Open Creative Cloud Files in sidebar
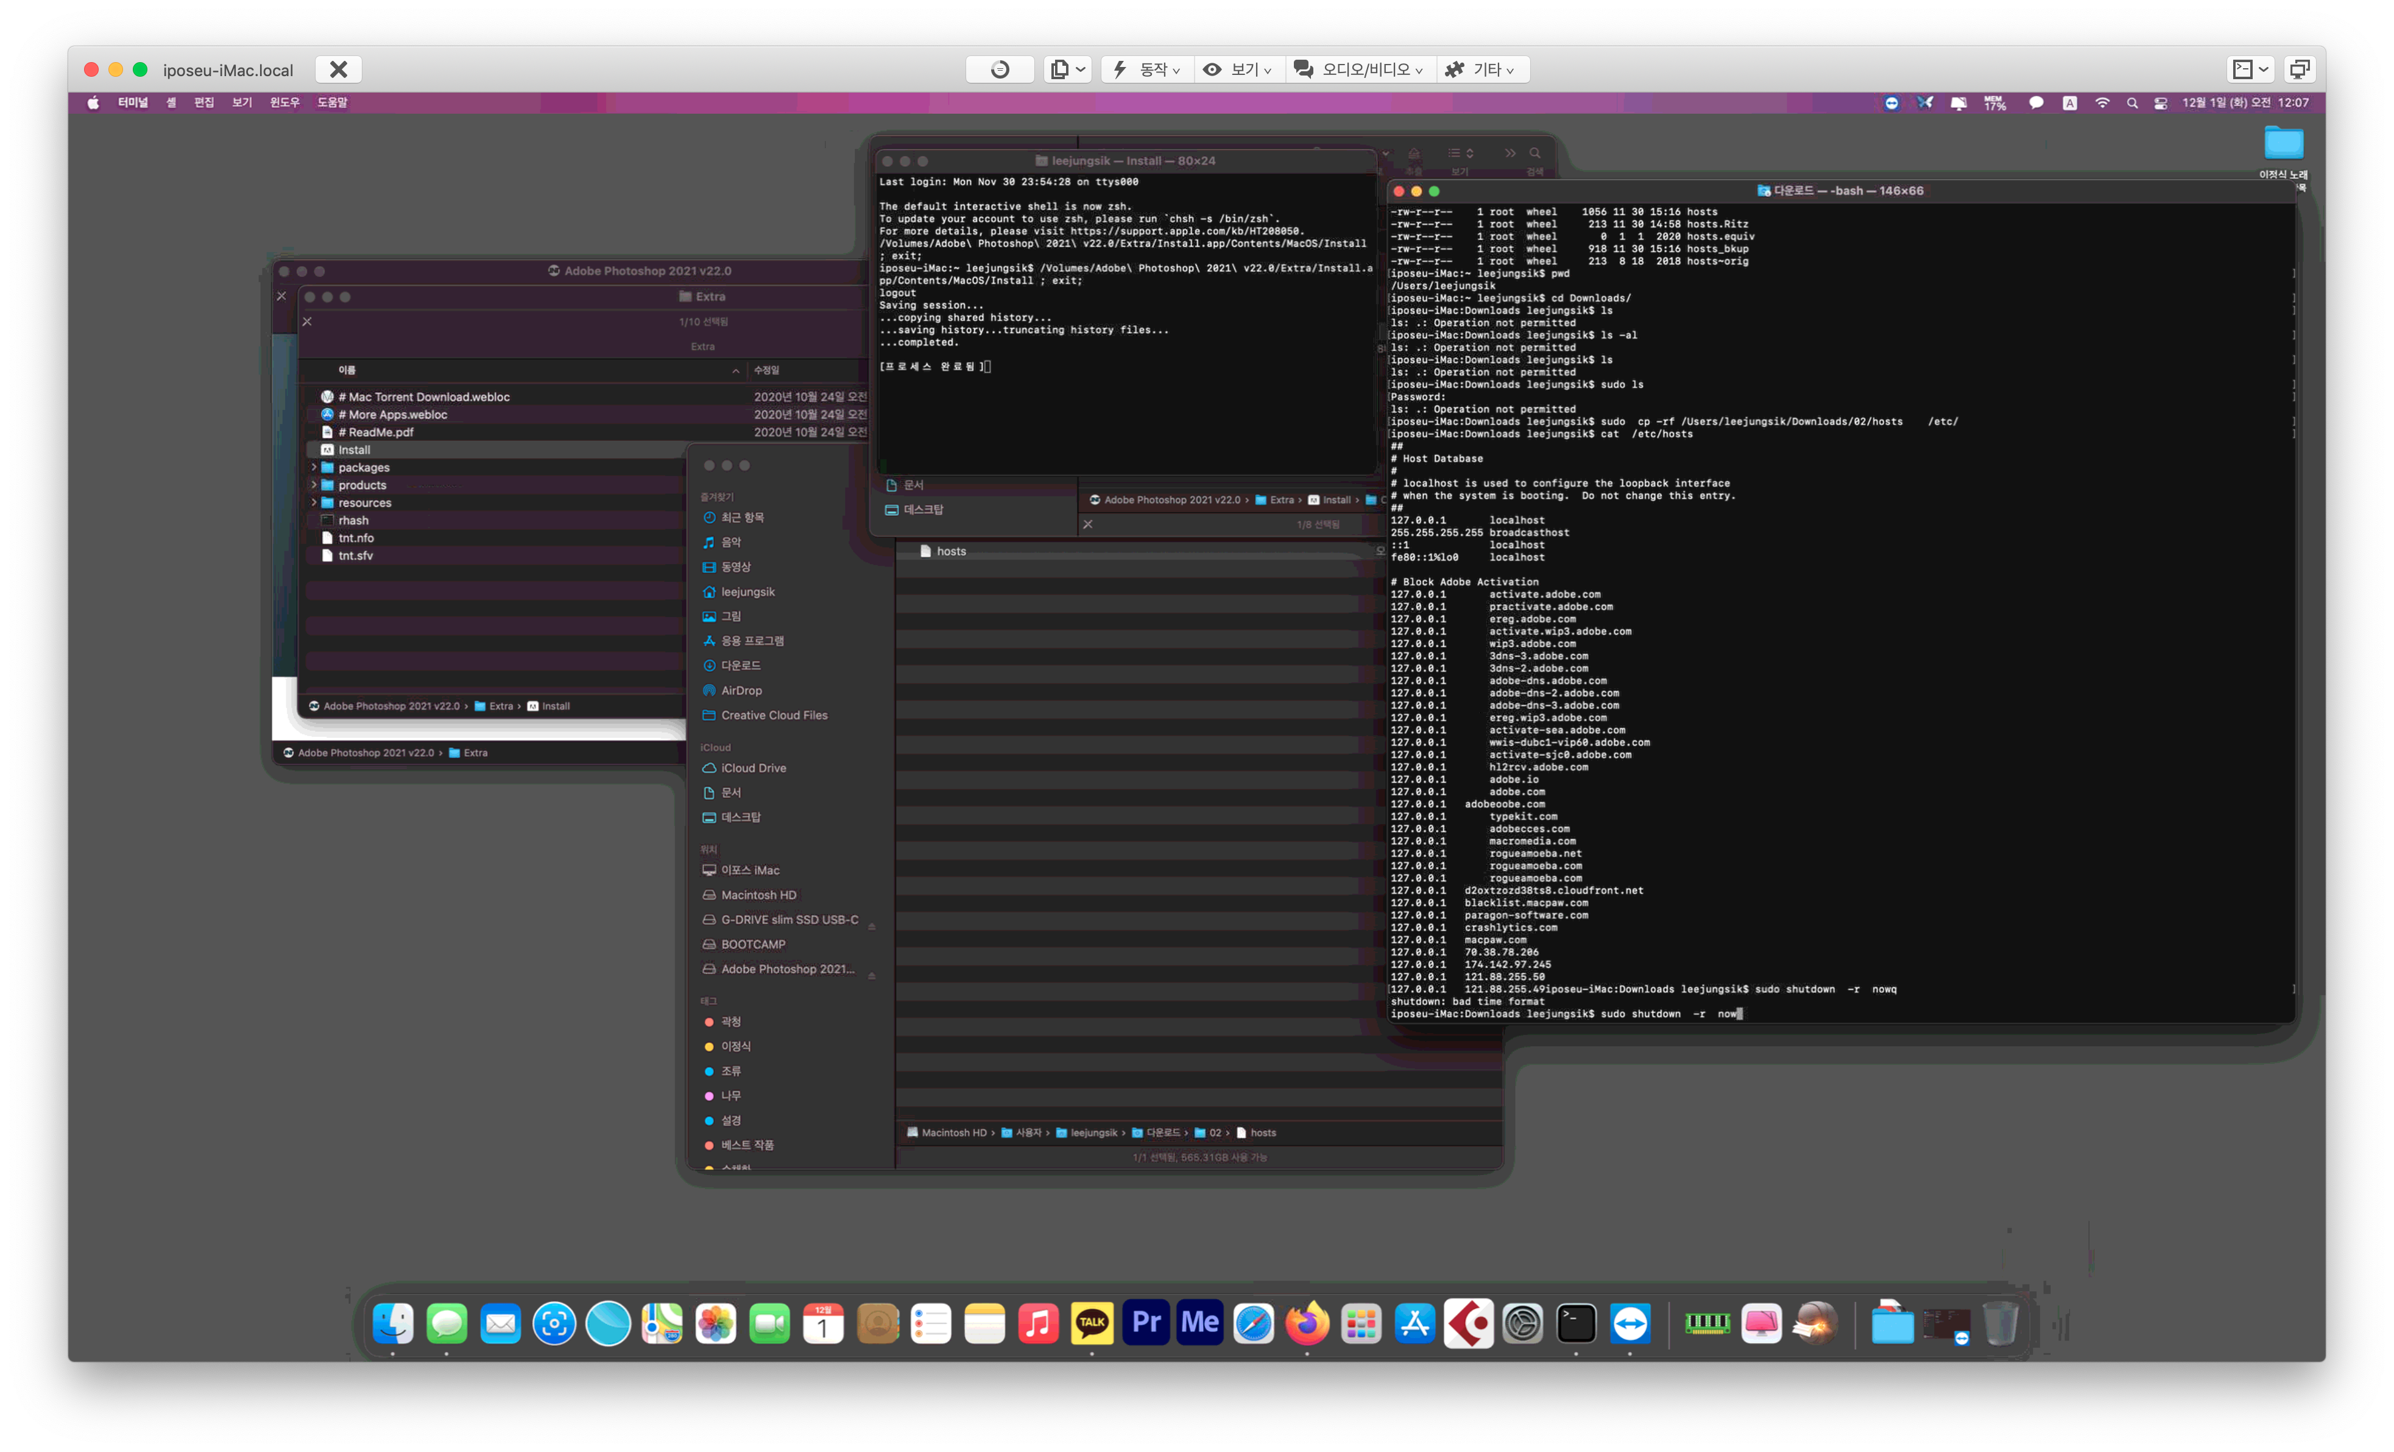Viewport: 2394px width, 1452px height. click(x=774, y=715)
